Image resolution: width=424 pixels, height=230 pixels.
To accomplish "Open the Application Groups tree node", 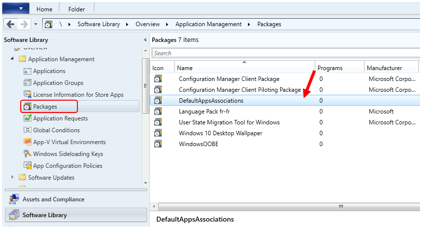I will point(58,83).
